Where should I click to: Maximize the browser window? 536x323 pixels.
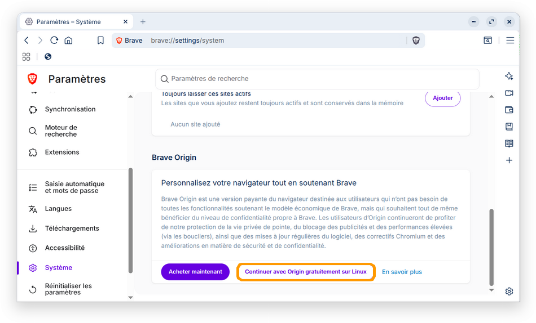click(491, 22)
